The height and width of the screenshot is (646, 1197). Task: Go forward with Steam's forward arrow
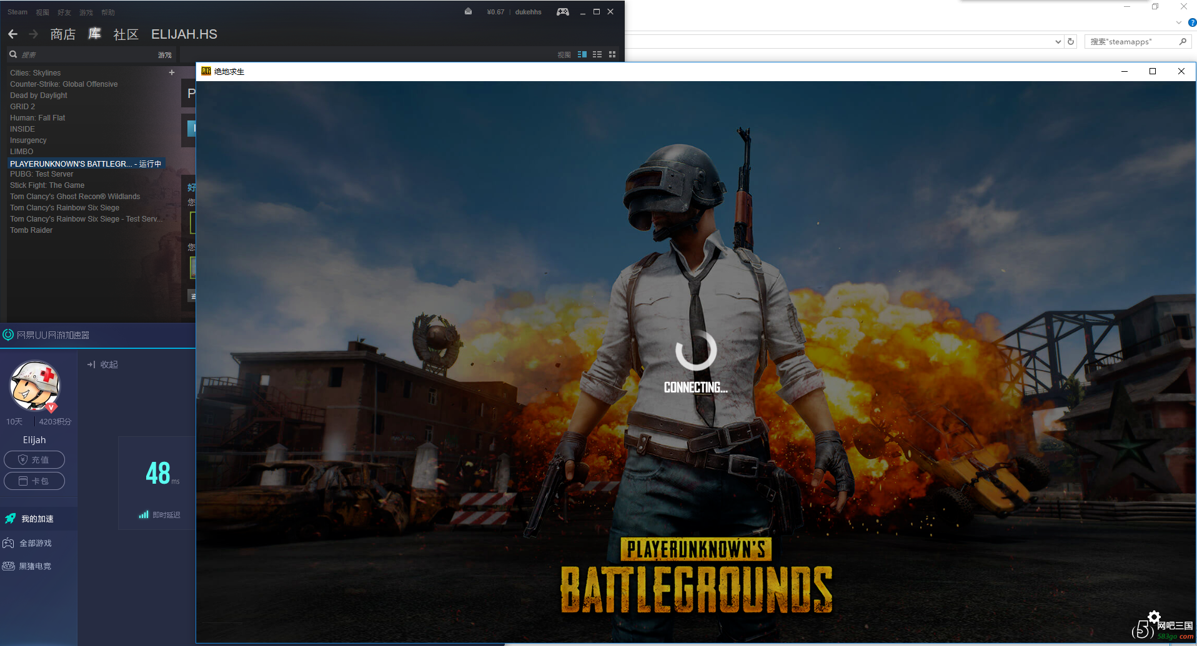(34, 34)
